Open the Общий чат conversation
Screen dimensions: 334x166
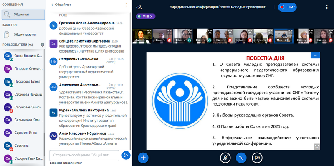click(23, 15)
